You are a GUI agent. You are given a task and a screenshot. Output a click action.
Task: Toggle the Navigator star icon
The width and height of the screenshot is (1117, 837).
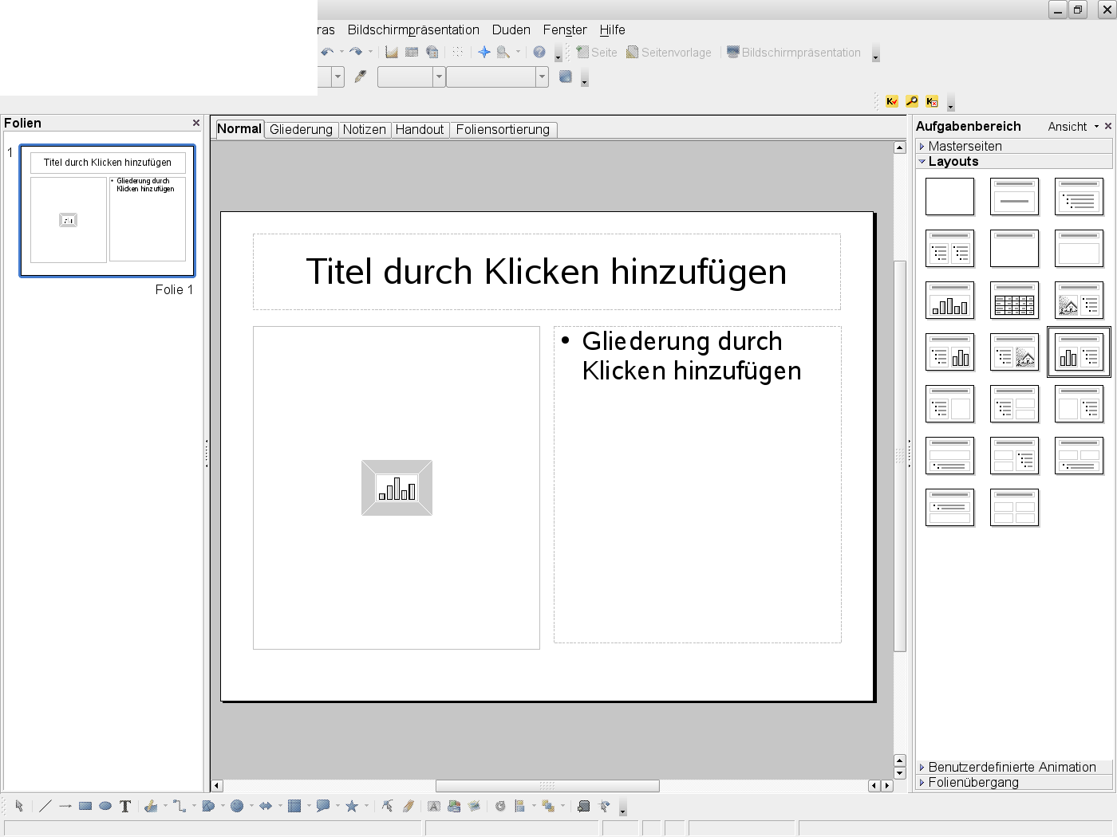click(x=484, y=53)
